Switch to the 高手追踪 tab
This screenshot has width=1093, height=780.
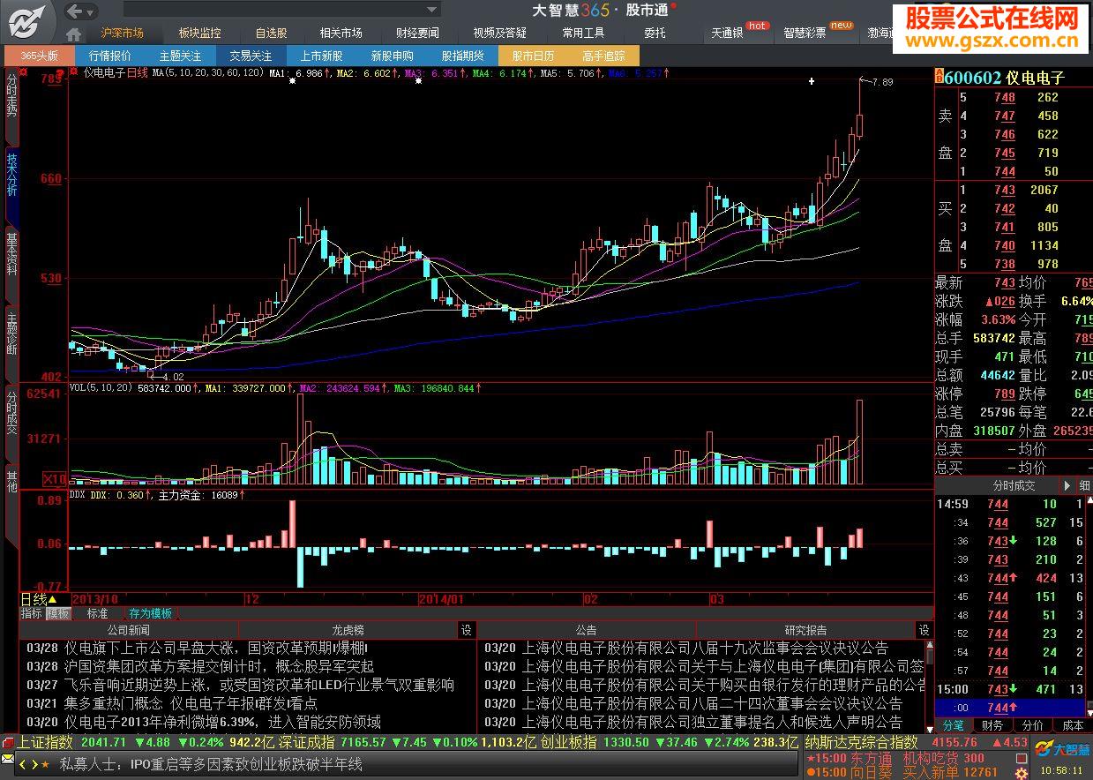[x=604, y=56]
